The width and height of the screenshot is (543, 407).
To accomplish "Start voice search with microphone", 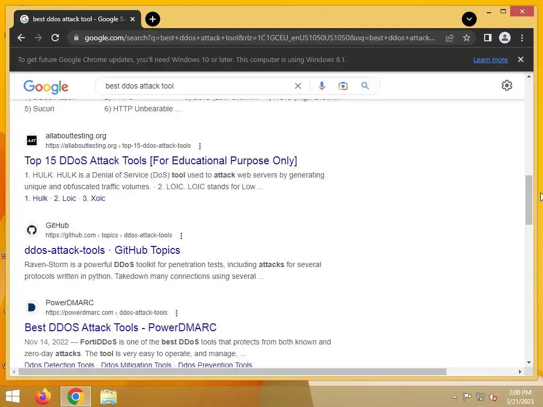I will [322, 86].
